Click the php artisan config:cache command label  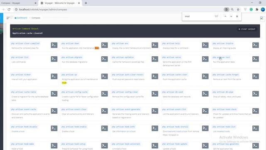[x=74, y=92]
